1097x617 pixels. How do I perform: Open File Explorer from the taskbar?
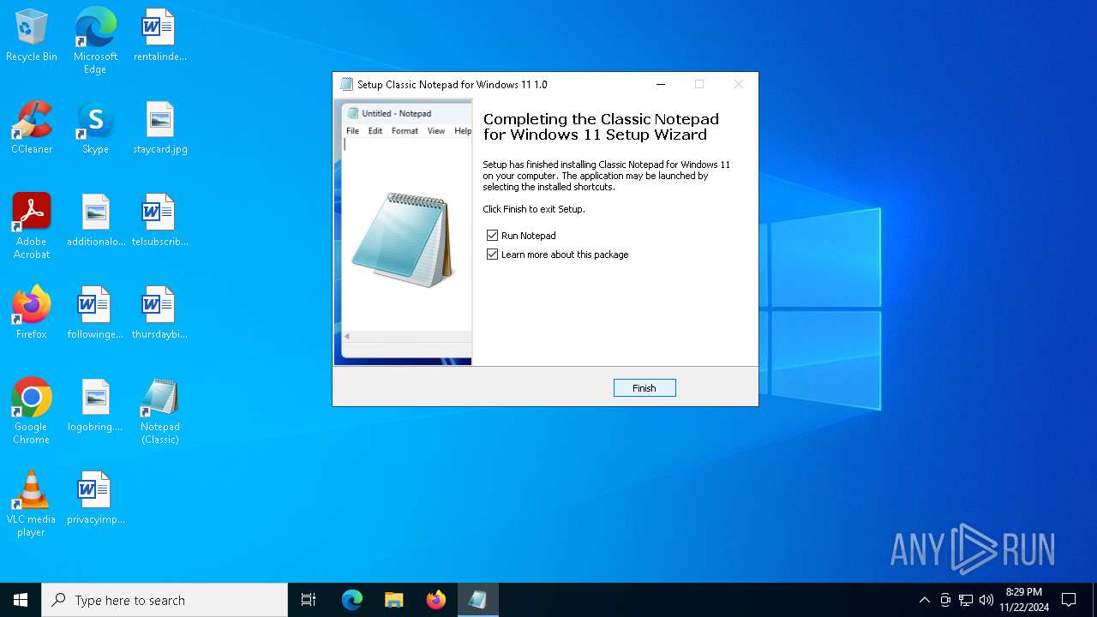pyautogui.click(x=394, y=600)
